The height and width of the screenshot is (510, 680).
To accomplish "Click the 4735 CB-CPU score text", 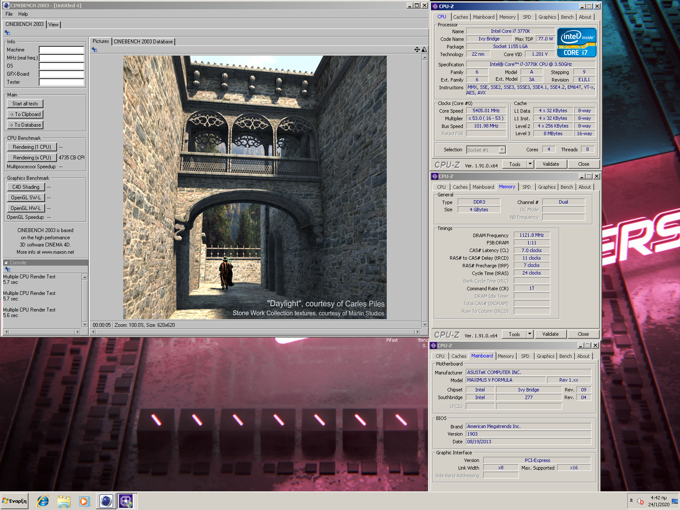I will 71,158.
